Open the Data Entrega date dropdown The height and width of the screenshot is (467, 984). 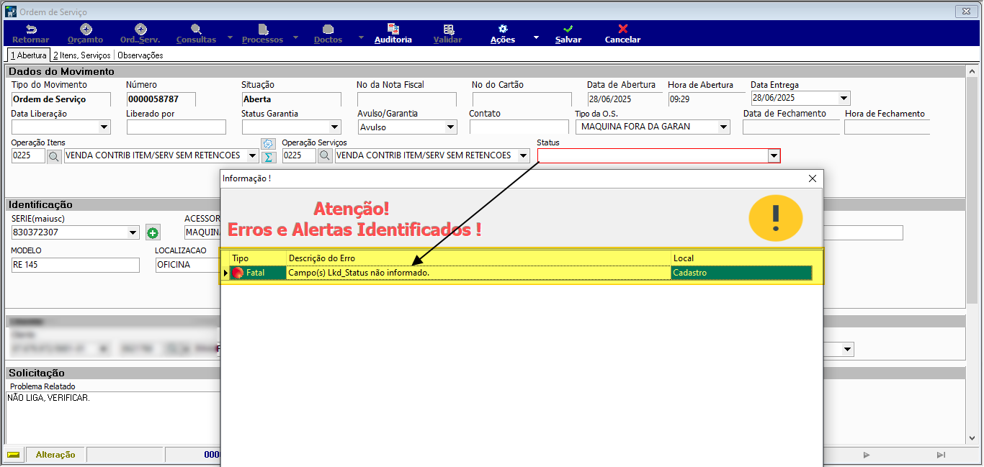coord(844,99)
